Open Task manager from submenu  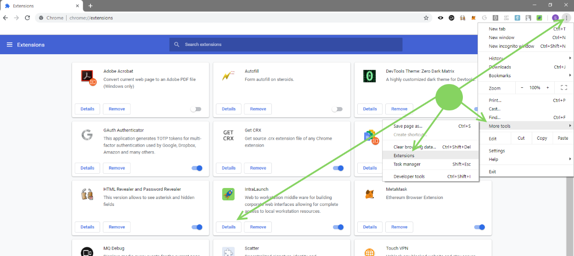click(x=431, y=164)
